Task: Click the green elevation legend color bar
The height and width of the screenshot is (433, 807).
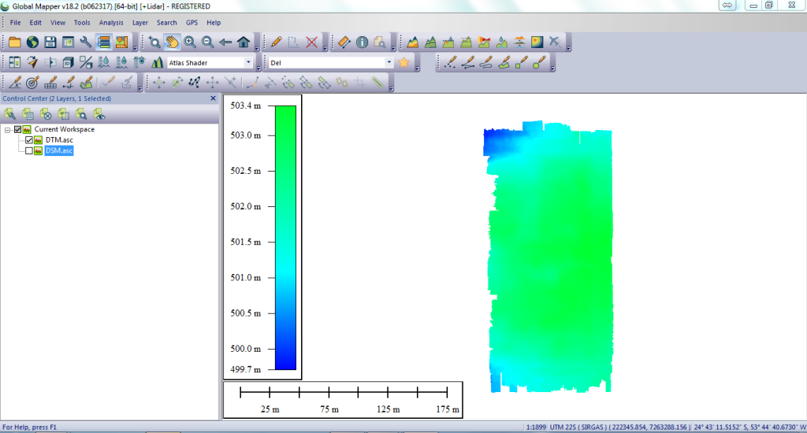Action: [285, 236]
